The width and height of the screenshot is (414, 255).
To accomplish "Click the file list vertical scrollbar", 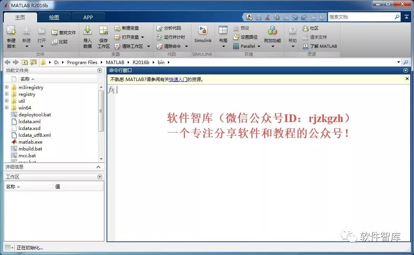I will pos(101,111).
